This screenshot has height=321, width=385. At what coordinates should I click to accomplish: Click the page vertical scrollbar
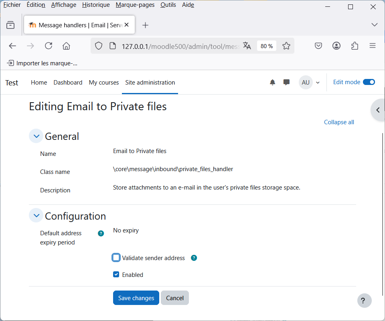point(383,214)
